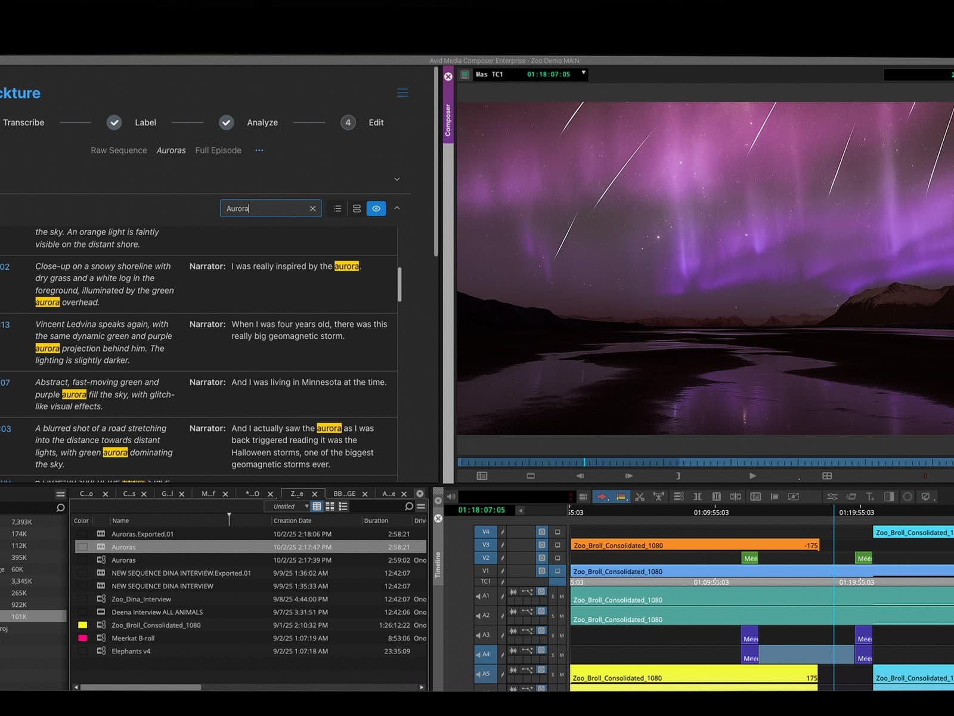Open the Mas TC1 timecode display dropdown arrow
The image size is (954, 716).
(584, 73)
